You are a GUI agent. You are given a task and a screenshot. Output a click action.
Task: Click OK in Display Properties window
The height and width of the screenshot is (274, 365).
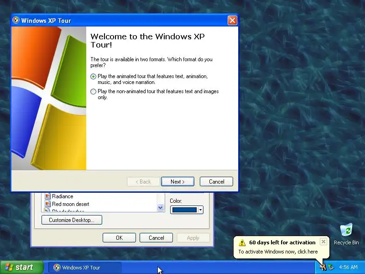[x=119, y=237]
